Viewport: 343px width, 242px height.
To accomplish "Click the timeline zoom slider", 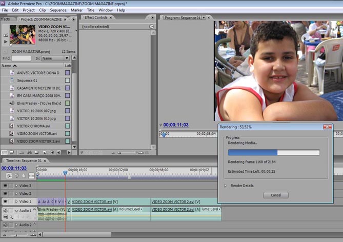I will [x=15, y=235].
